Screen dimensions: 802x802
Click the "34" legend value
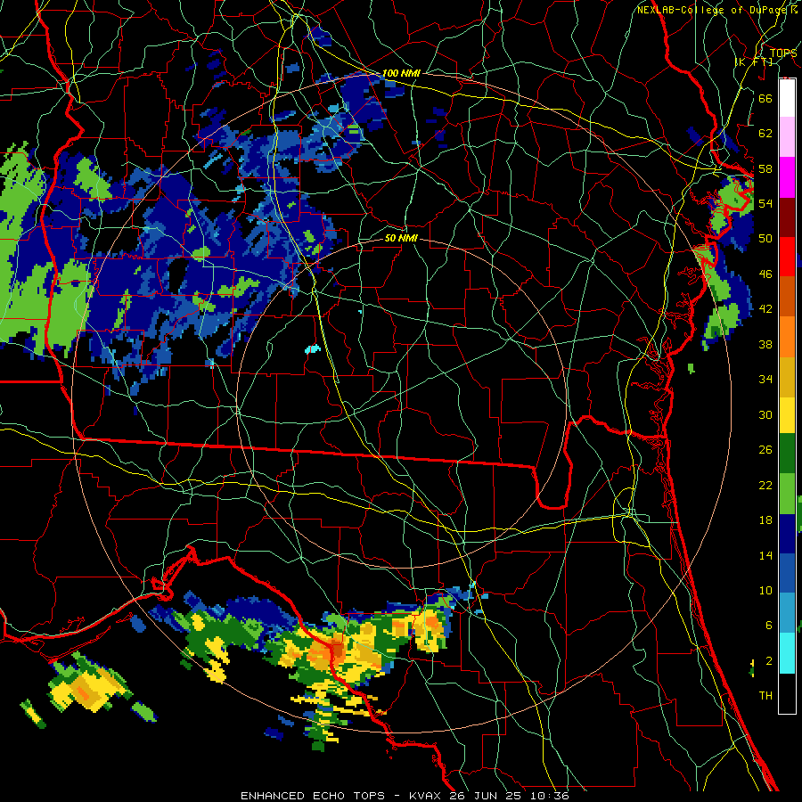tap(765, 380)
